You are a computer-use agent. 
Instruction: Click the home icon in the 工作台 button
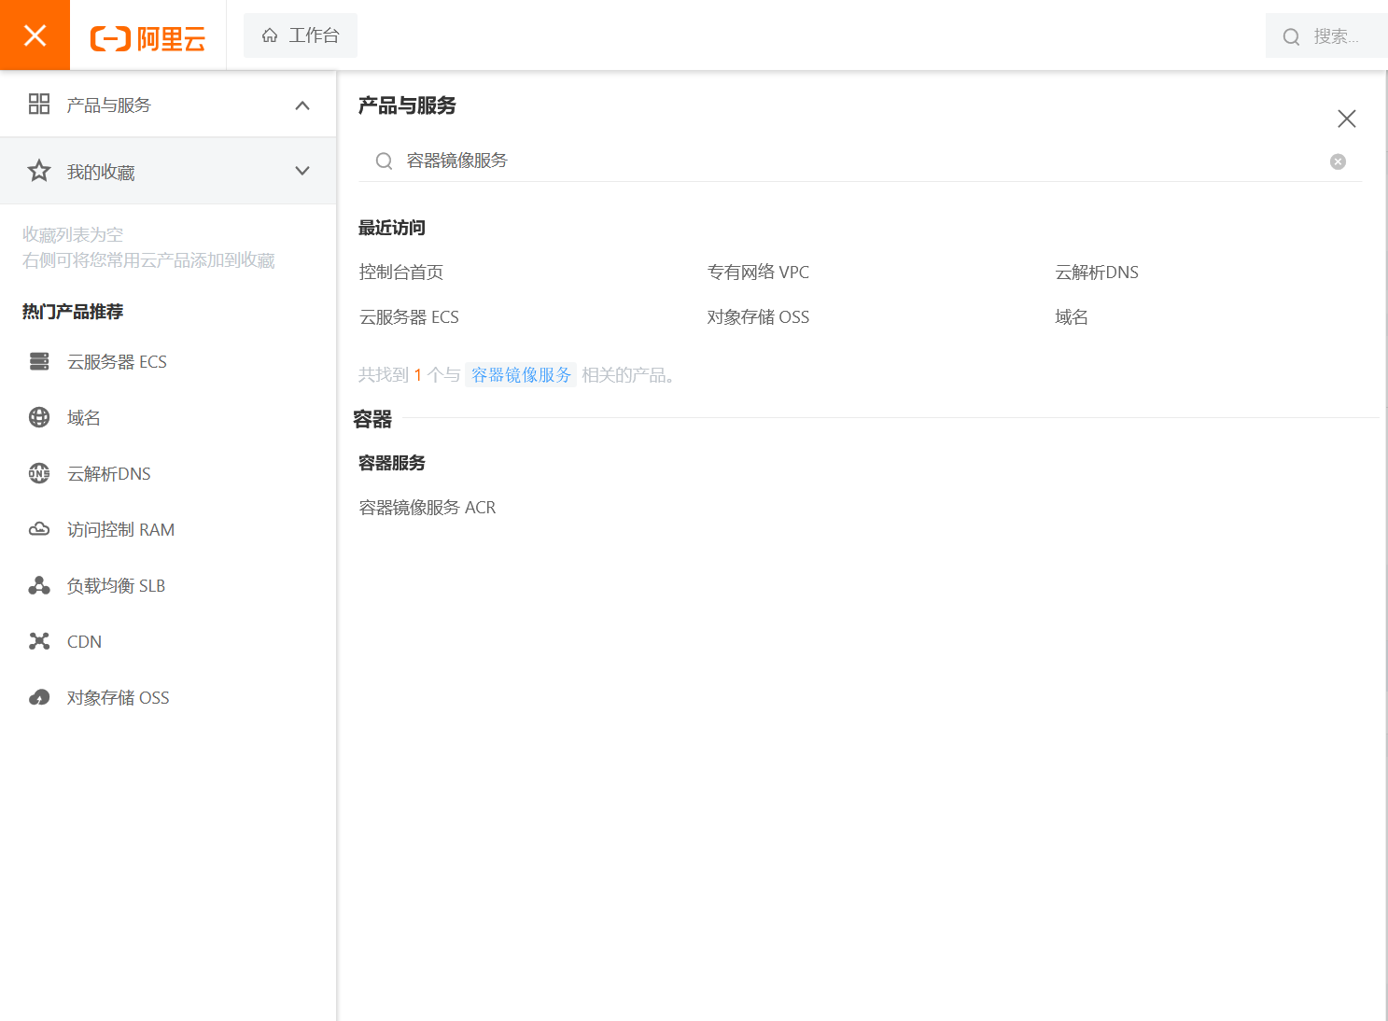[270, 35]
